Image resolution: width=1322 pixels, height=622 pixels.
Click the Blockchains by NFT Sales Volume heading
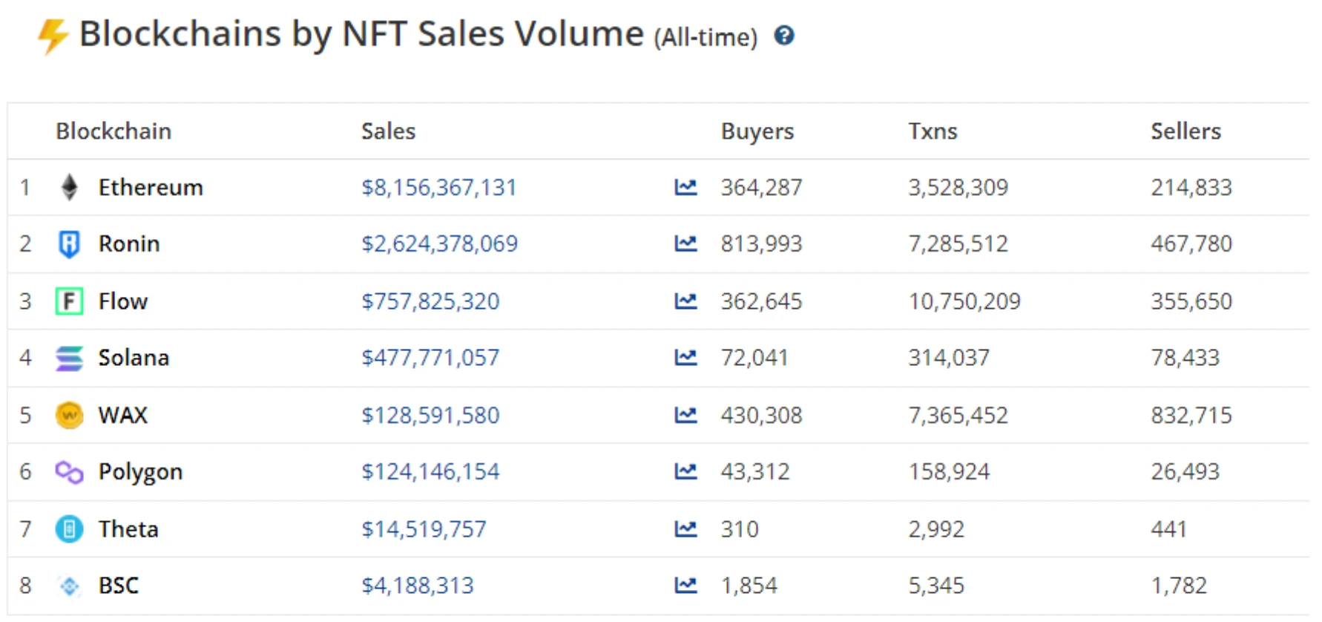(361, 34)
